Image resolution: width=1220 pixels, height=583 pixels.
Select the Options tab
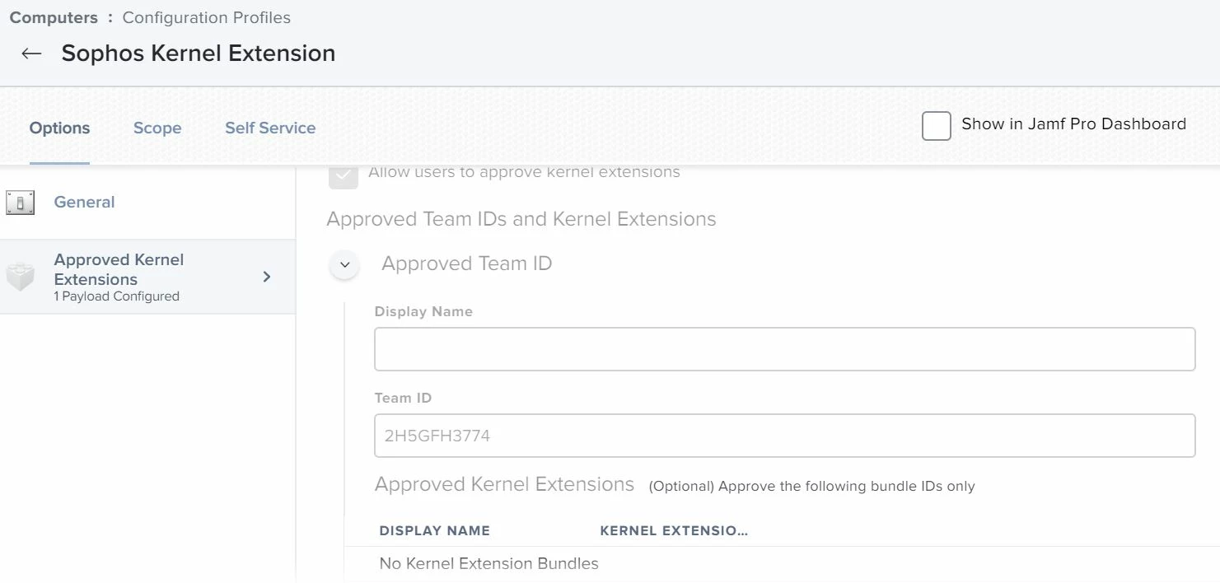(x=59, y=128)
